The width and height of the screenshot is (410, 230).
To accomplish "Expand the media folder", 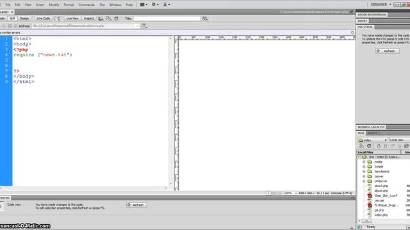I will point(364,162).
